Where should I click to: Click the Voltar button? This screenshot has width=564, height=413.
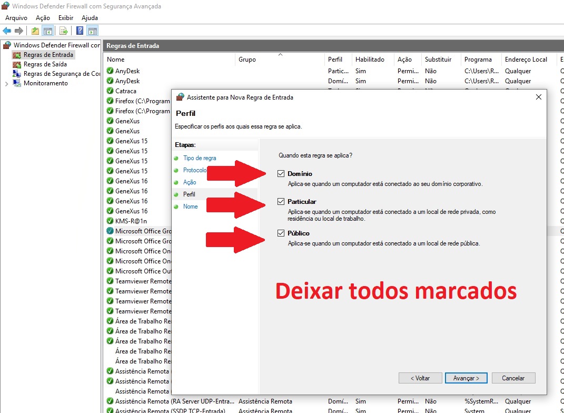coord(420,378)
